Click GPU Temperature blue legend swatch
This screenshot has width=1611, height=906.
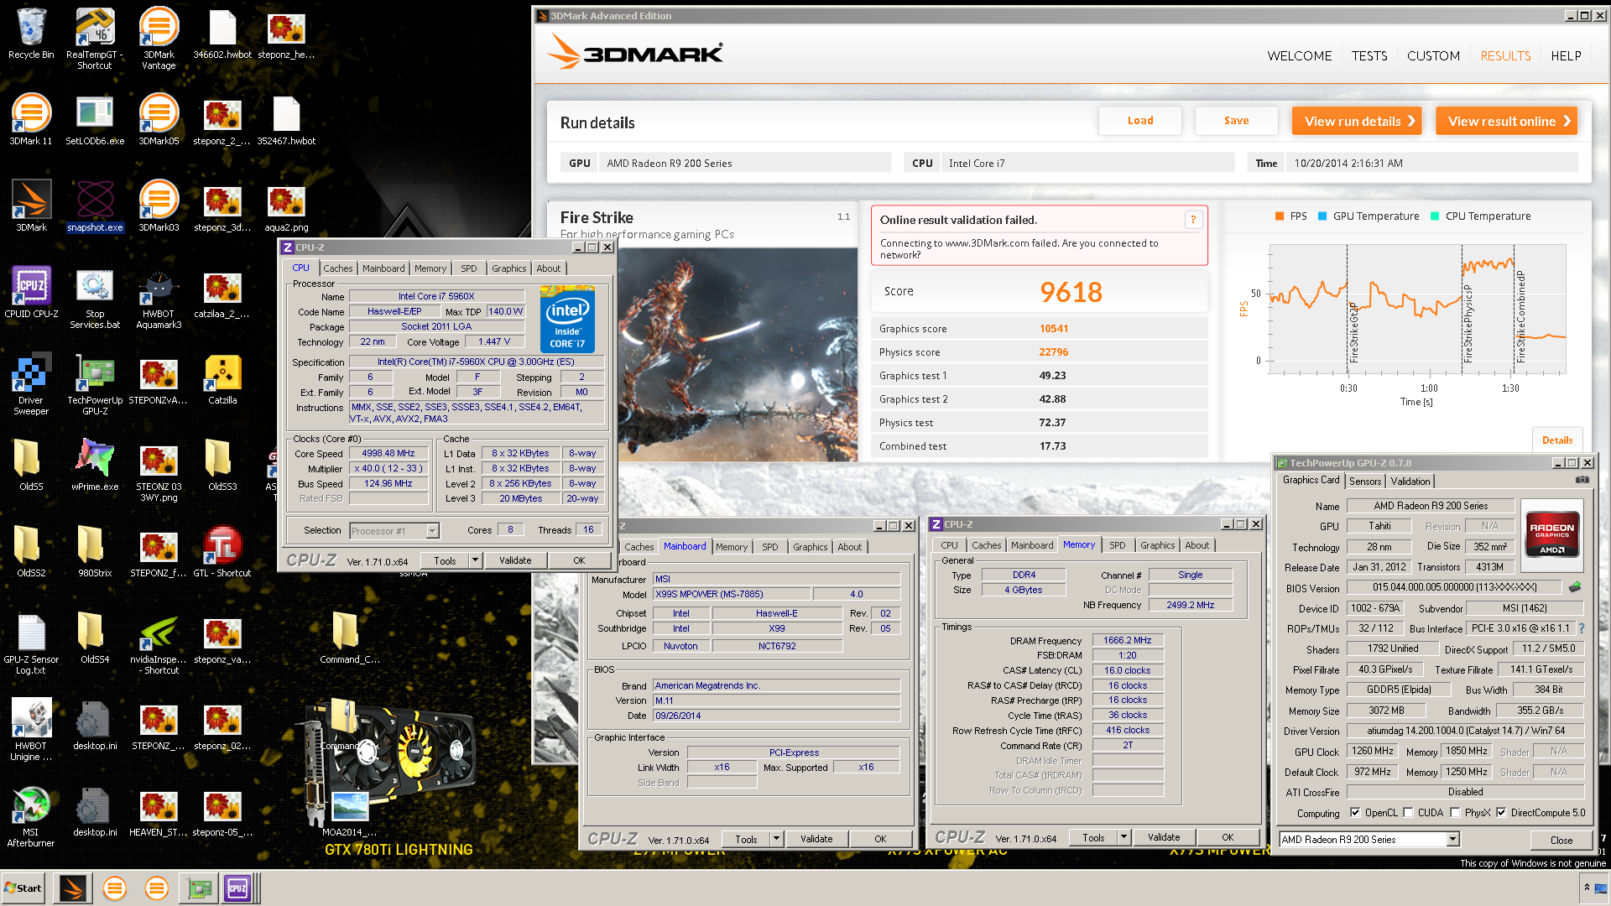pyautogui.click(x=1322, y=216)
